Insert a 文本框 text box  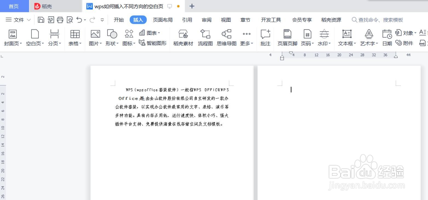[x=347, y=38]
